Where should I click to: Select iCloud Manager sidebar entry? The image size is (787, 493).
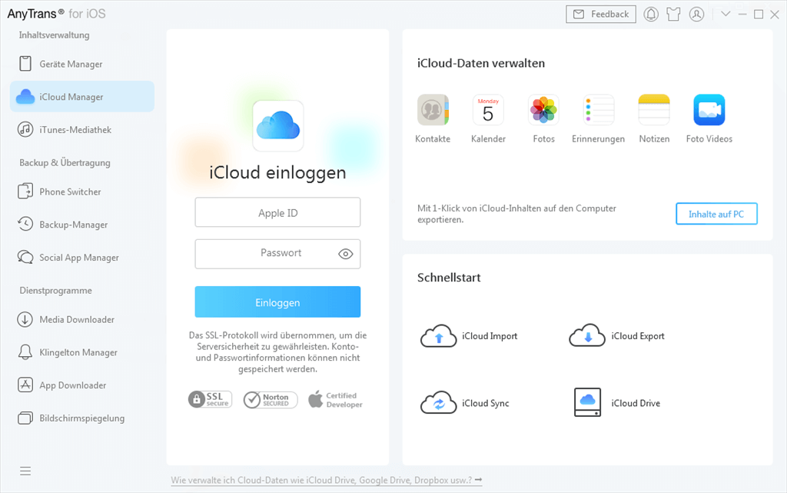point(81,96)
